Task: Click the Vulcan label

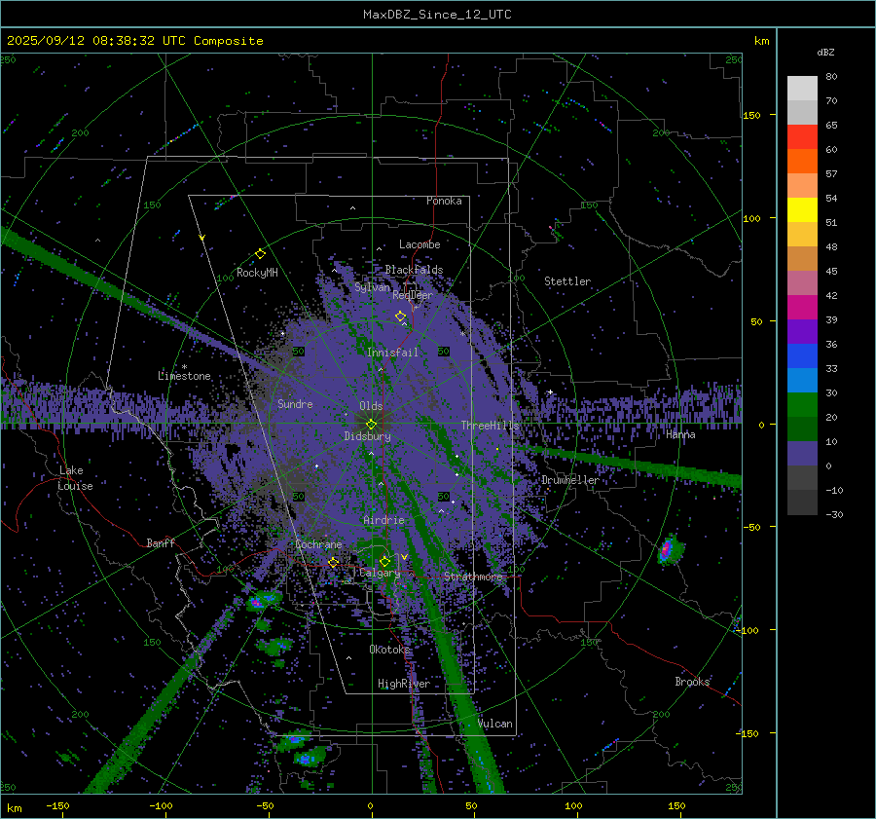Action: tap(495, 724)
